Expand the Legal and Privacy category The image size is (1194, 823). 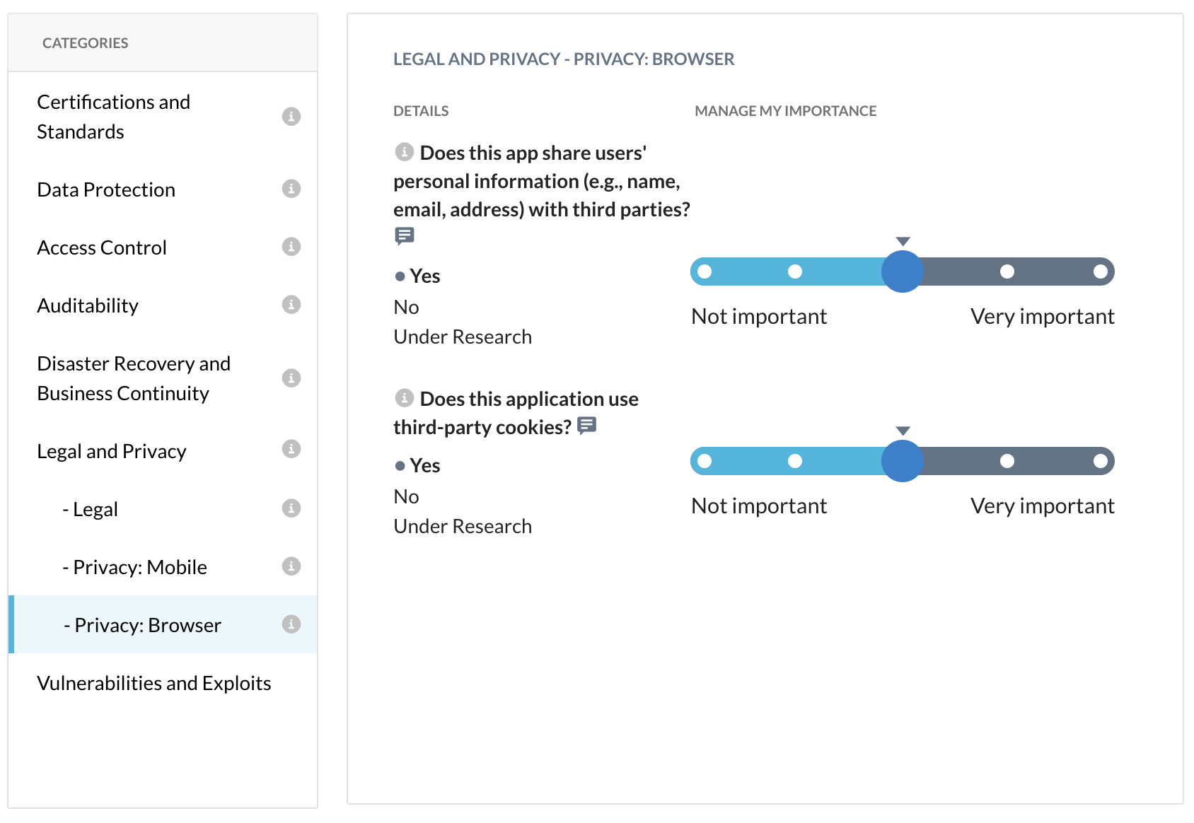click(112, 451)
